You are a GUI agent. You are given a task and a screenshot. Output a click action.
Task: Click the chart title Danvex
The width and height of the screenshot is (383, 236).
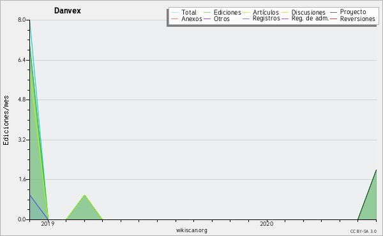tap(68, 11)
